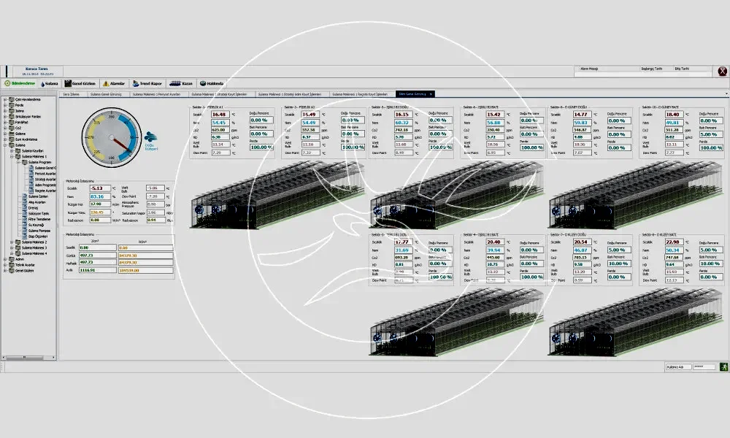This screenshot has width=730, height=438.
Task: Expand the Sulama Makinesi 2 node
Action: tap(12, 242)
